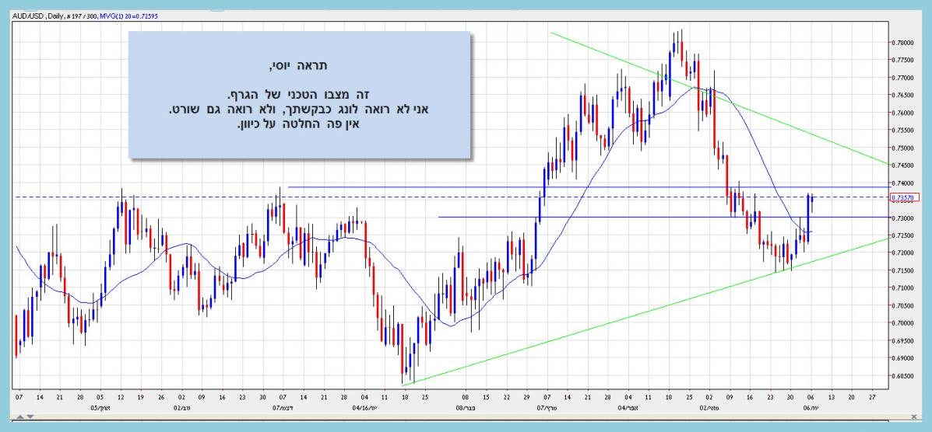The height and width of the screenshot is (432, 932).
Task: Click the first date label 07 on time axis
Action: point(18,395)
